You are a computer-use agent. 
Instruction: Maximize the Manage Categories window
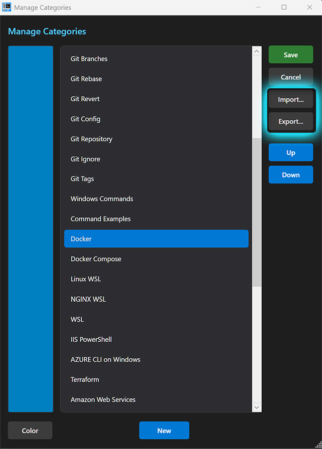coord(284,7)
